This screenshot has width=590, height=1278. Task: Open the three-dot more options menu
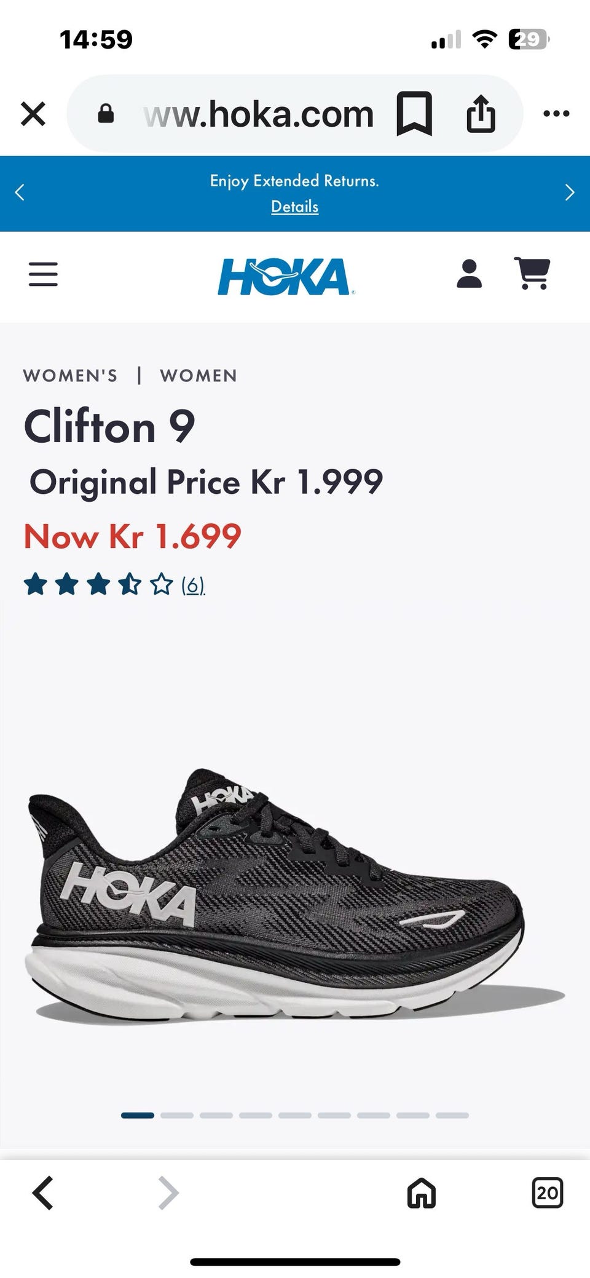point(556,114)
